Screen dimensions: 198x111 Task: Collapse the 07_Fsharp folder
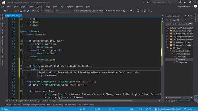coord(167,48)
